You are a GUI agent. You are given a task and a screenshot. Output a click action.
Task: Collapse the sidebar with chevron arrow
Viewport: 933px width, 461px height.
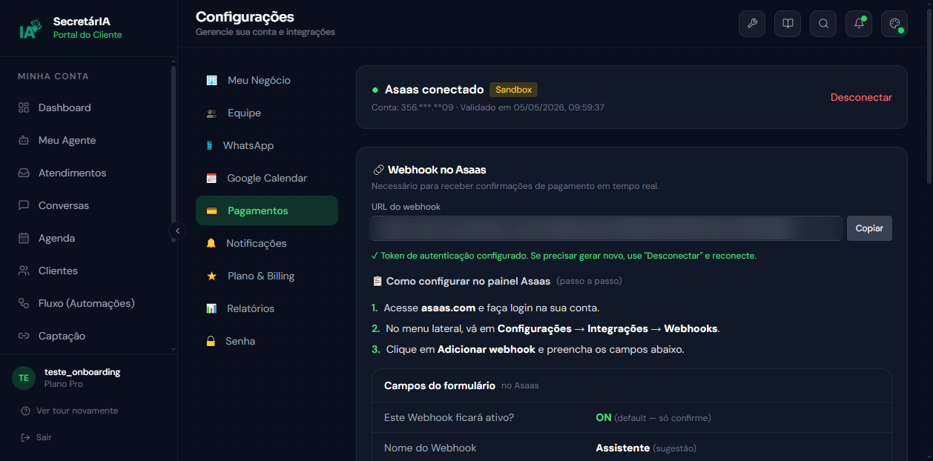[177, 230]
